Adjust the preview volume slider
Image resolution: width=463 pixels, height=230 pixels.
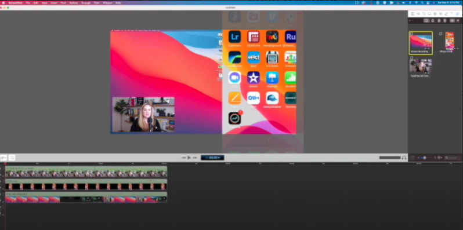[390, 158]
